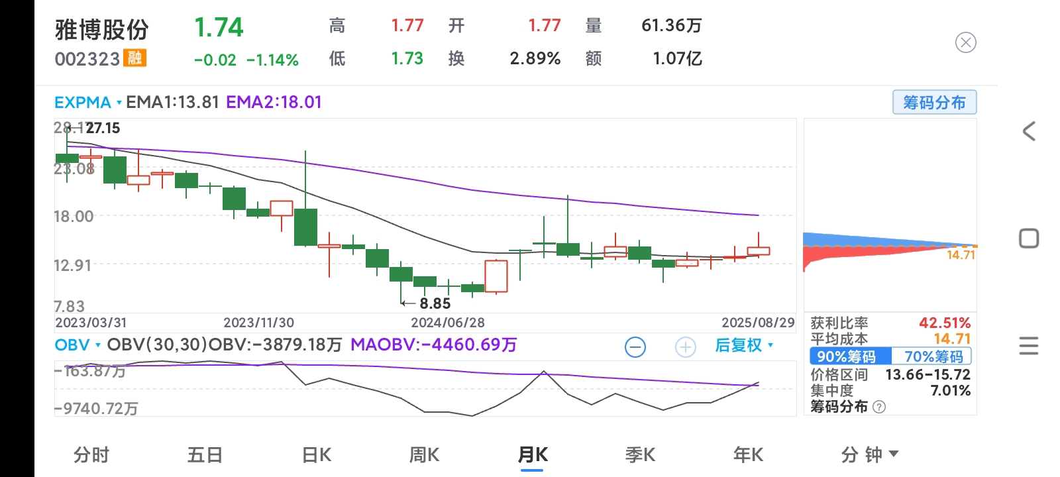Open the OBV indicator dropdown
This screenshot has height=477, width=1060.
point(78,345)
